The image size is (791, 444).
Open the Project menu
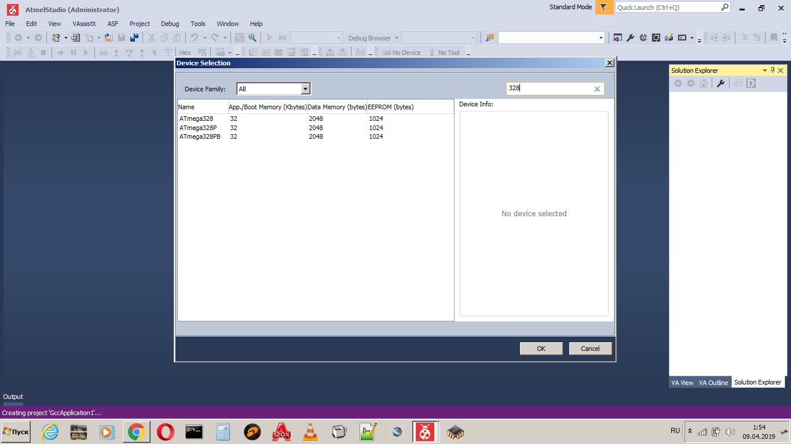coord(140,24)
